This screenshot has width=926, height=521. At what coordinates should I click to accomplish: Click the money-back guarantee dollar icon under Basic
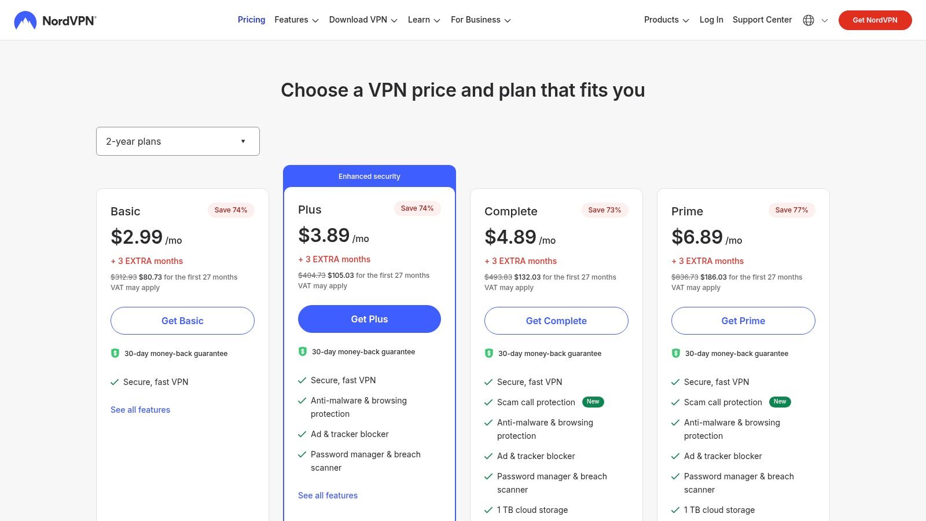(x=115, y=353)
